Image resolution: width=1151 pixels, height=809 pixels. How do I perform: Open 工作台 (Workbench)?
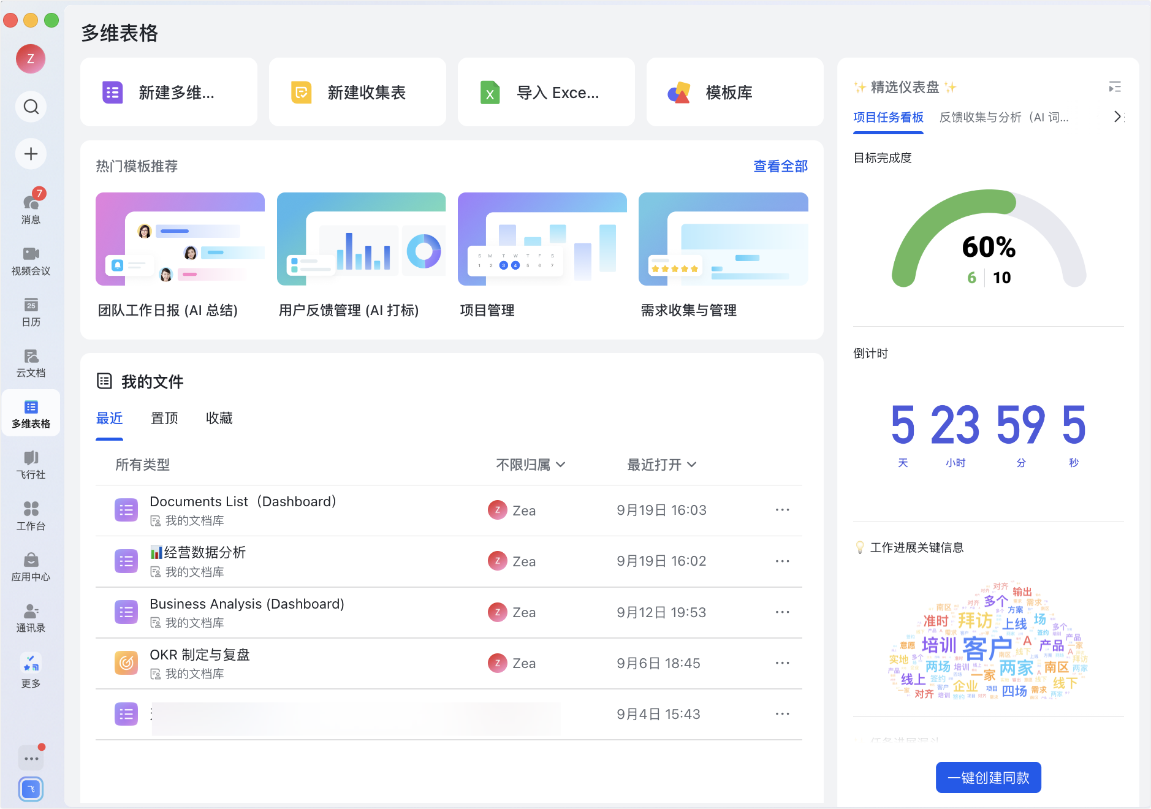[31, 515]
